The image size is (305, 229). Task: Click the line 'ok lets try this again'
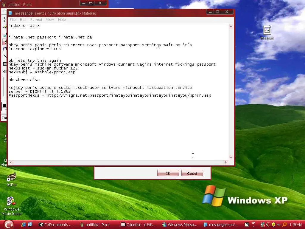(x=35, y=60)
